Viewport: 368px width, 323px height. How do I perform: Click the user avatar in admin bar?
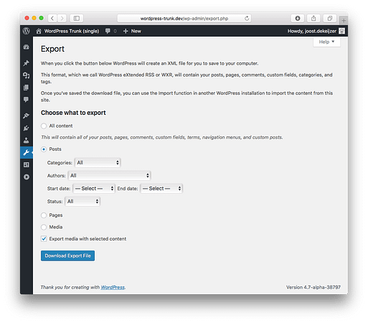pos(341,31)
